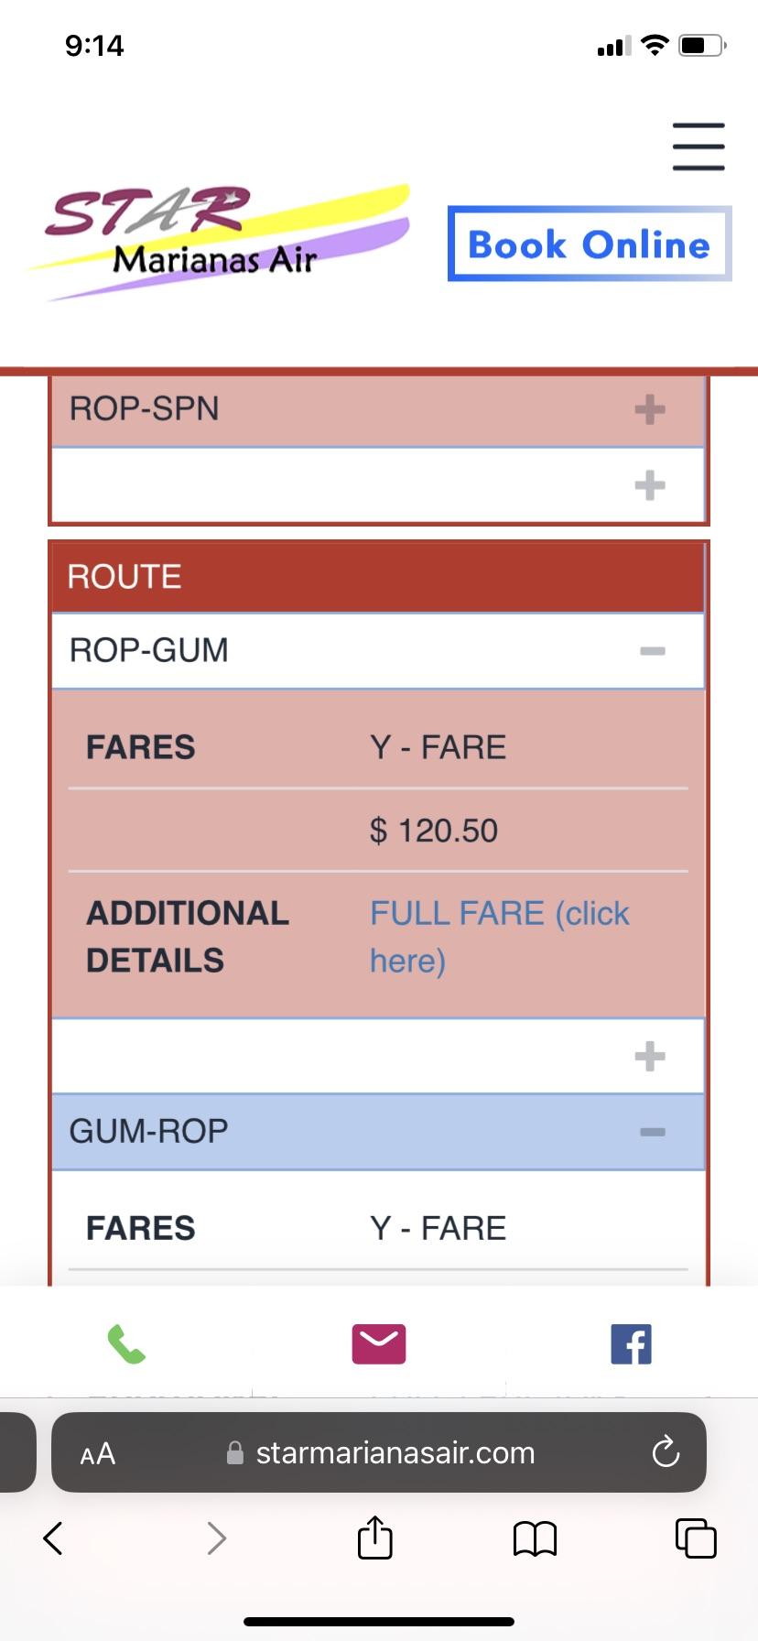Select the starmarianasair.com address bar
The image size is (758, 1641).
pyautogui.click(x=379, y=1452)
